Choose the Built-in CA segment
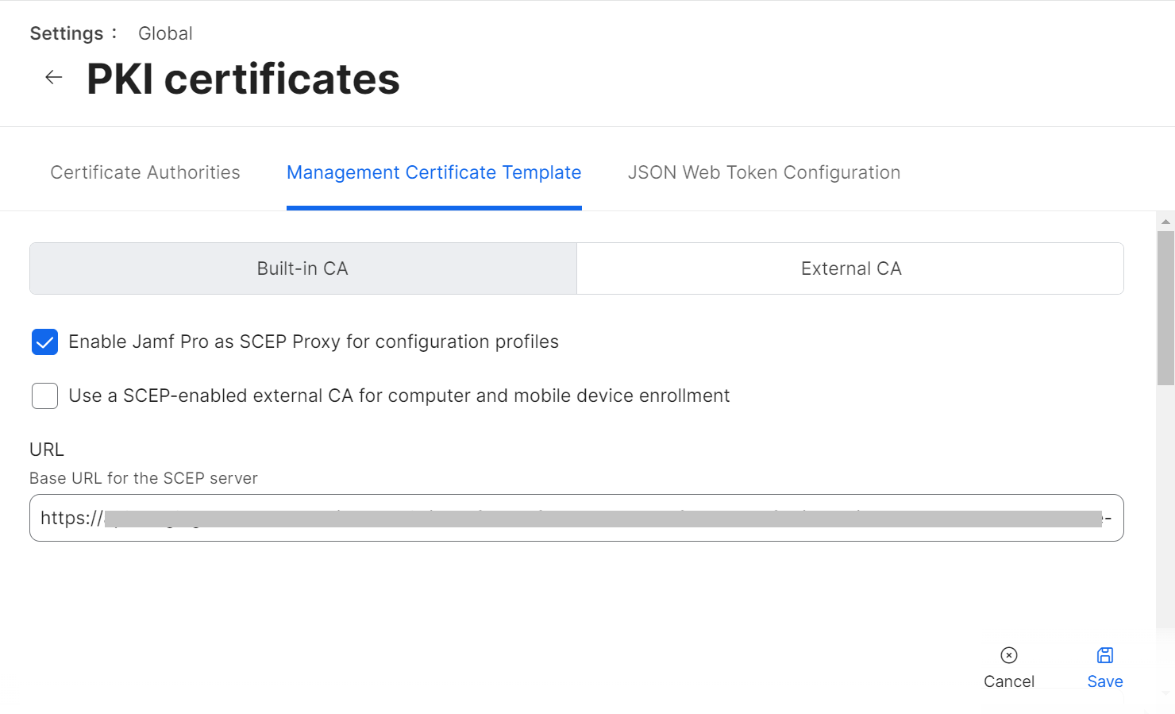Image resolution: width=1175 pixels, height=714 pixels. tap(302, 268)
